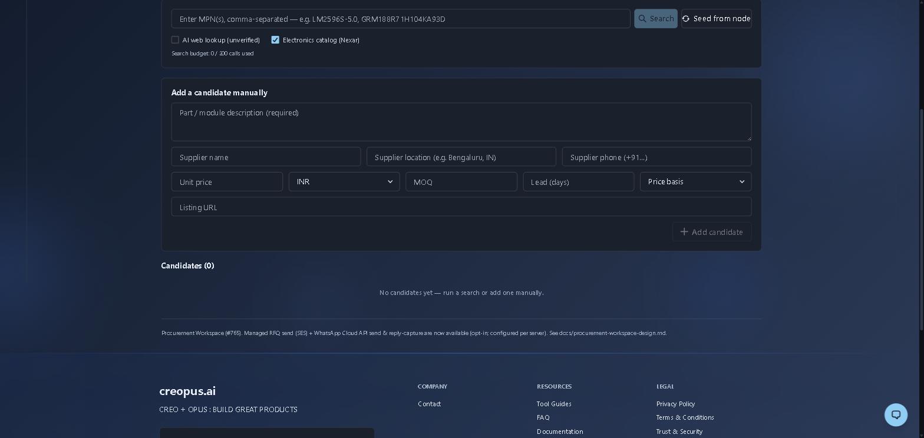Click the Supplier location field
The height and width of the screenshot is (438, 924).
461,157
